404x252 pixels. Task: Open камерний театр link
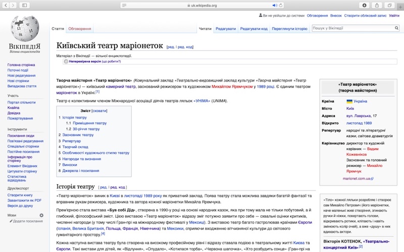[121, 87]
